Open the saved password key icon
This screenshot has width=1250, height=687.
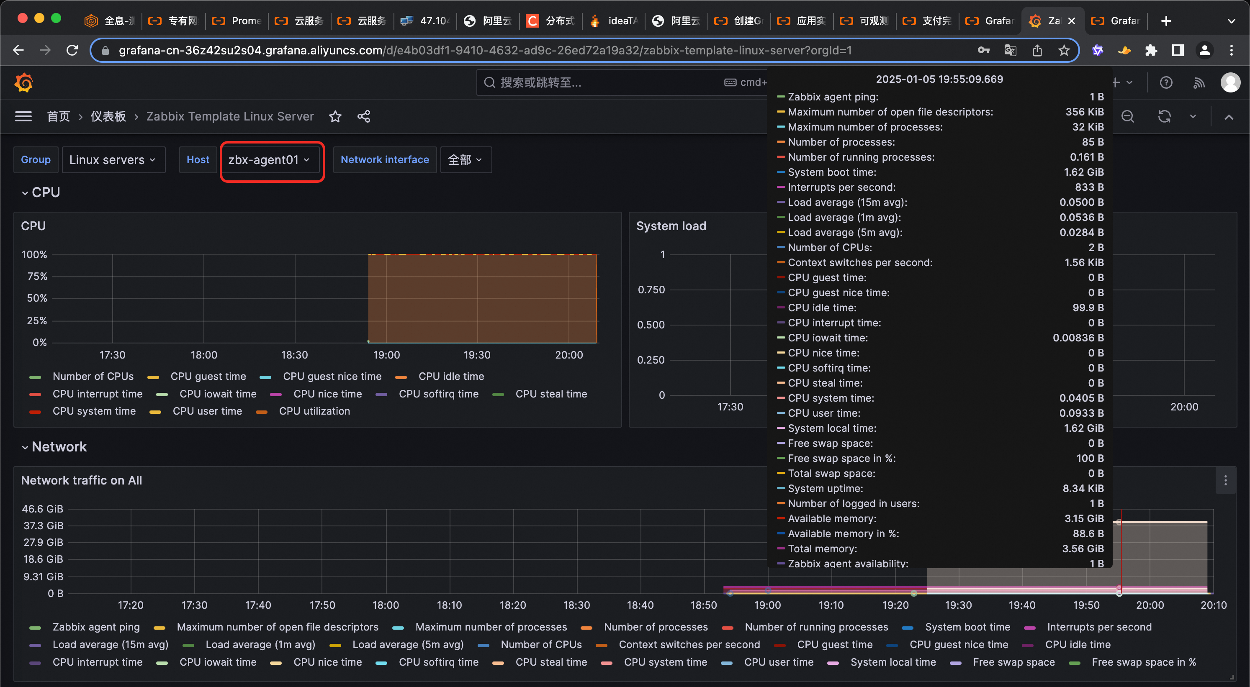point(984,50)
